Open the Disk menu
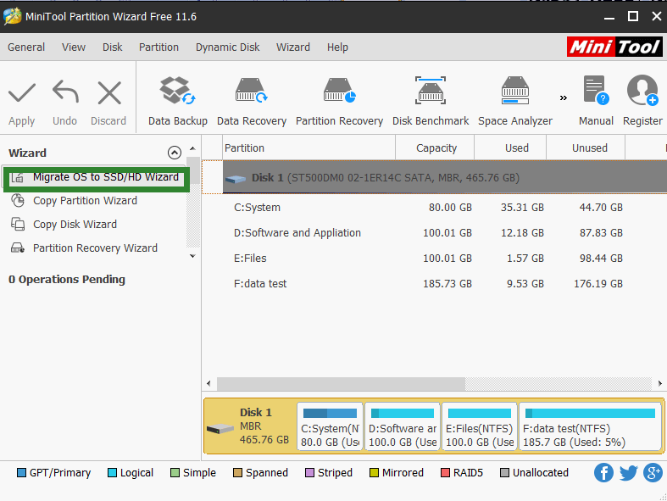The height and width of the screenshot is (501, 667). pos(113,47)
